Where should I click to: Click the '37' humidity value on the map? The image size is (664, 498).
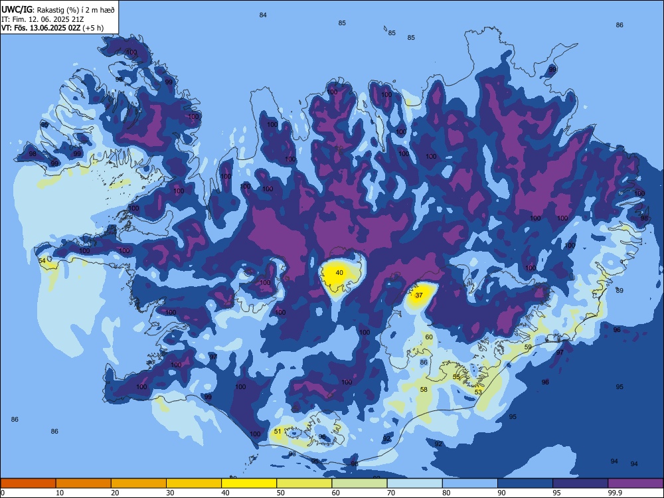pos(419,295)
